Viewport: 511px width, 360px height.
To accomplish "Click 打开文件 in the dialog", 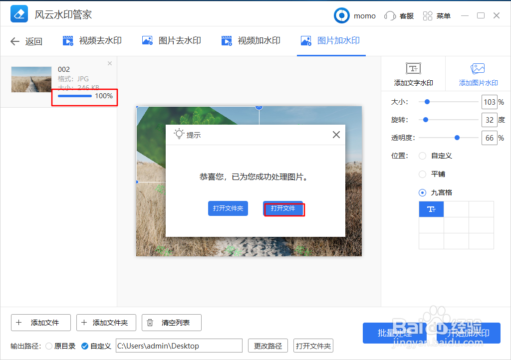I will [x=284, y=208].
